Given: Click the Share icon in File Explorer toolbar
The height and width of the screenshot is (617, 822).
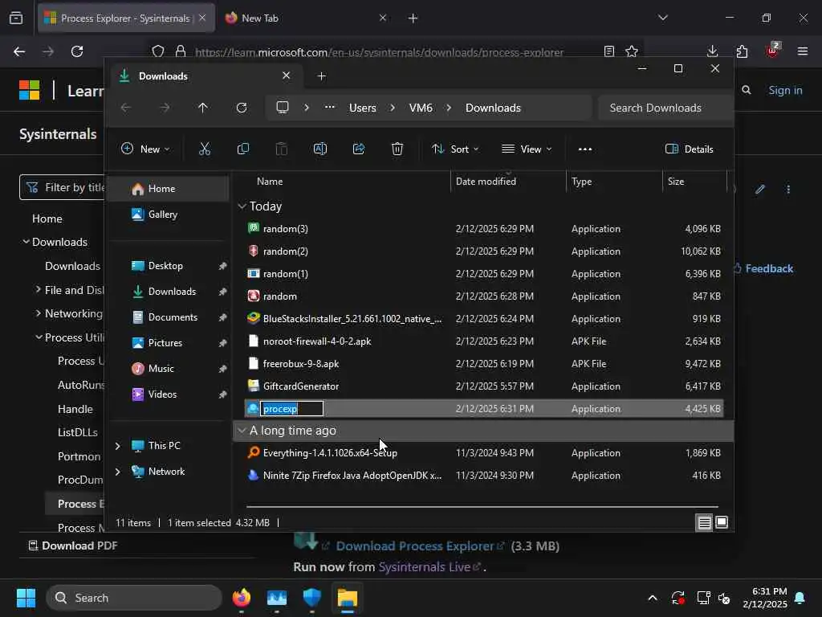Looking at the screenshot, I should [359, 149].
